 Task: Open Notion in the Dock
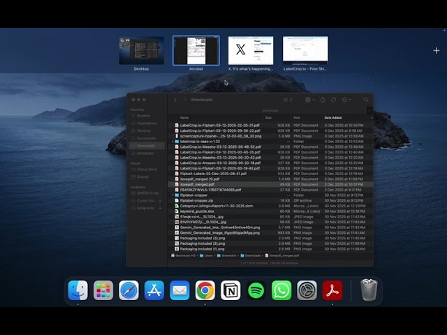click(x=230, y=290)
